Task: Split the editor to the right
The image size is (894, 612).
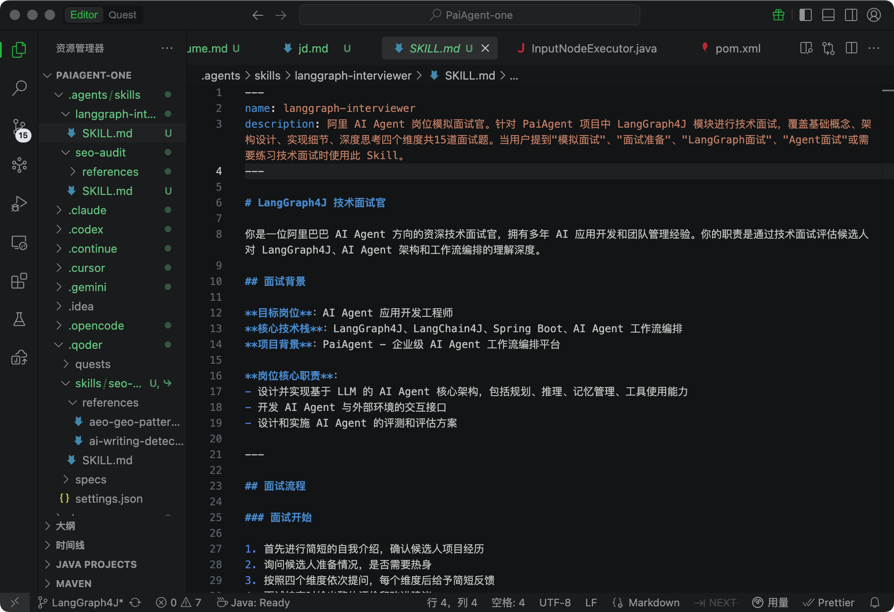Action: click(851, 48)
